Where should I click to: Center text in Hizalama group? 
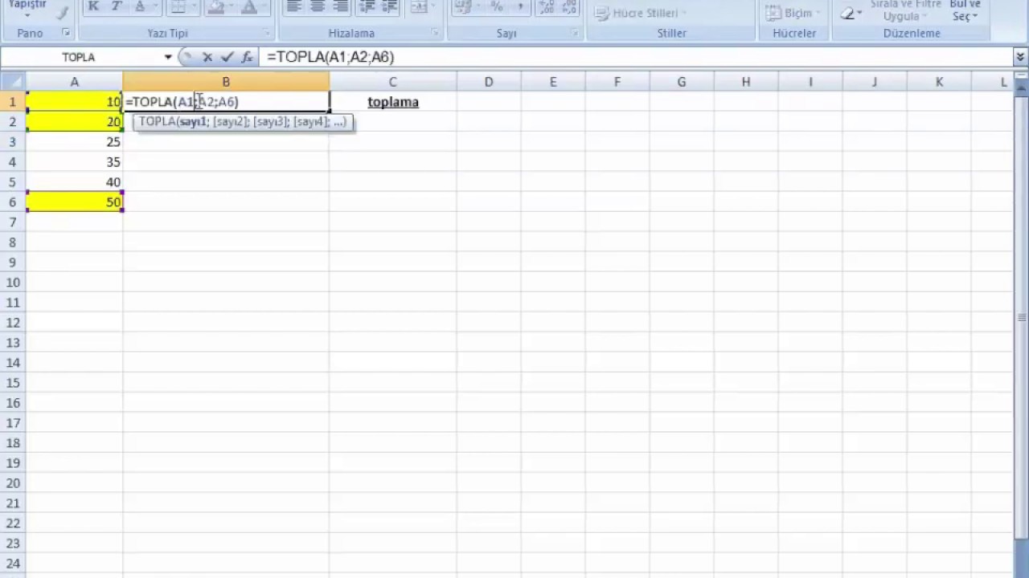318,7
